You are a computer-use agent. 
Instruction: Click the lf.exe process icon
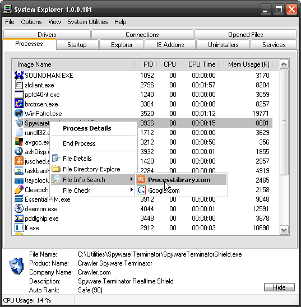pyautogui.click(x=19, y=227)
